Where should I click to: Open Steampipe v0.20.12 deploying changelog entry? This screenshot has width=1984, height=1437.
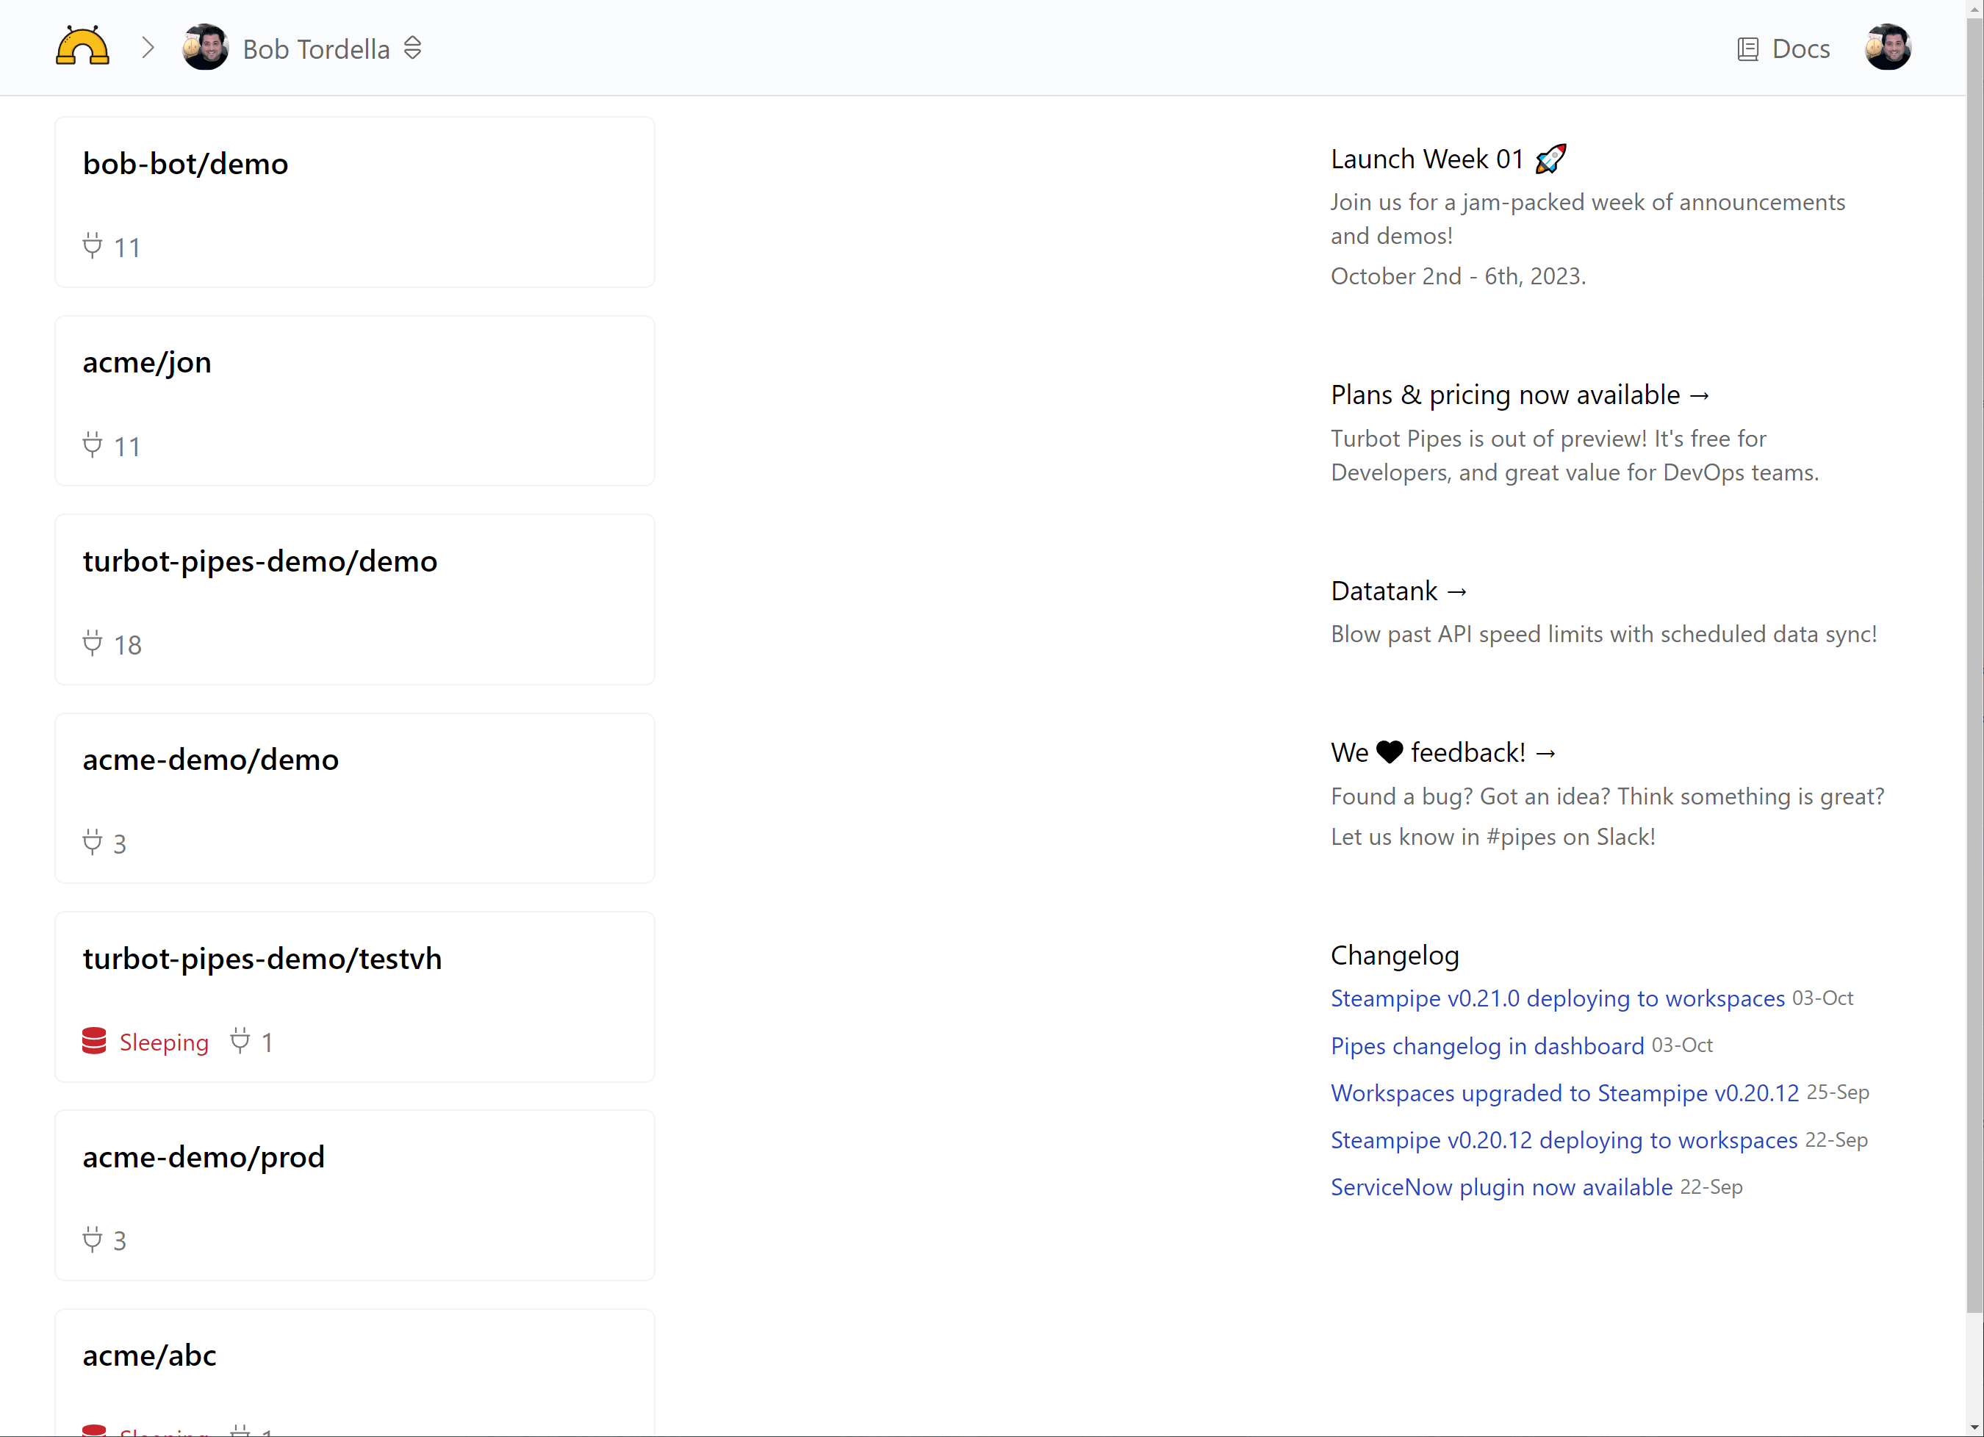(1564, 1139)
